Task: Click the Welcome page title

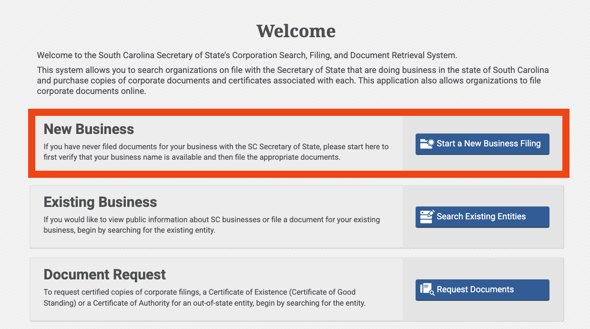Action: point(296,31)
